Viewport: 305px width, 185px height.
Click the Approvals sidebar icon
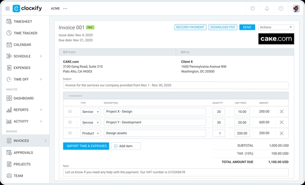coord(9,152)
